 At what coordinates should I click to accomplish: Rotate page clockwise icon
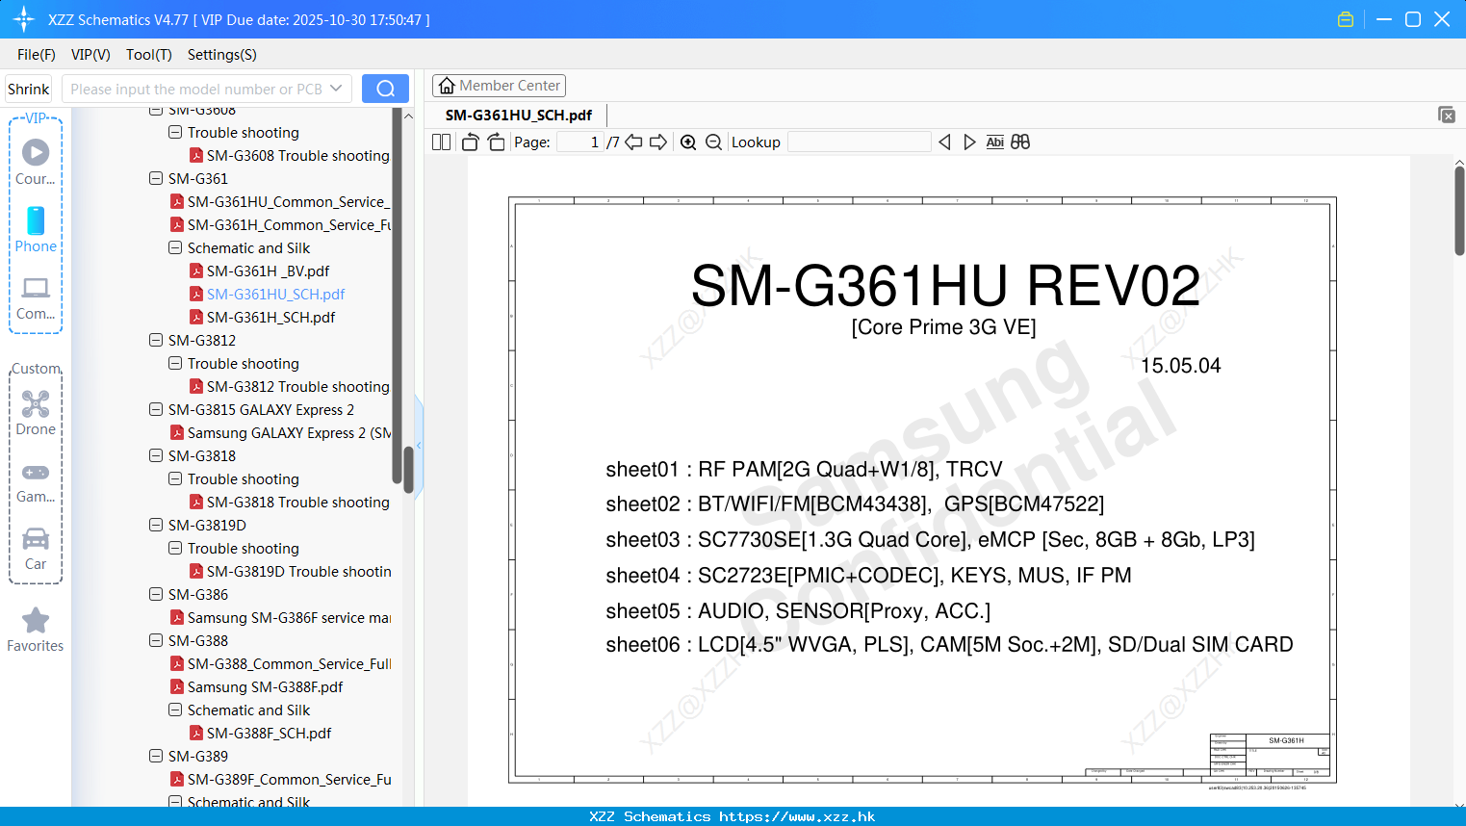(496, 142)
